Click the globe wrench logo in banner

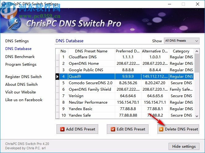click(14, 23)
